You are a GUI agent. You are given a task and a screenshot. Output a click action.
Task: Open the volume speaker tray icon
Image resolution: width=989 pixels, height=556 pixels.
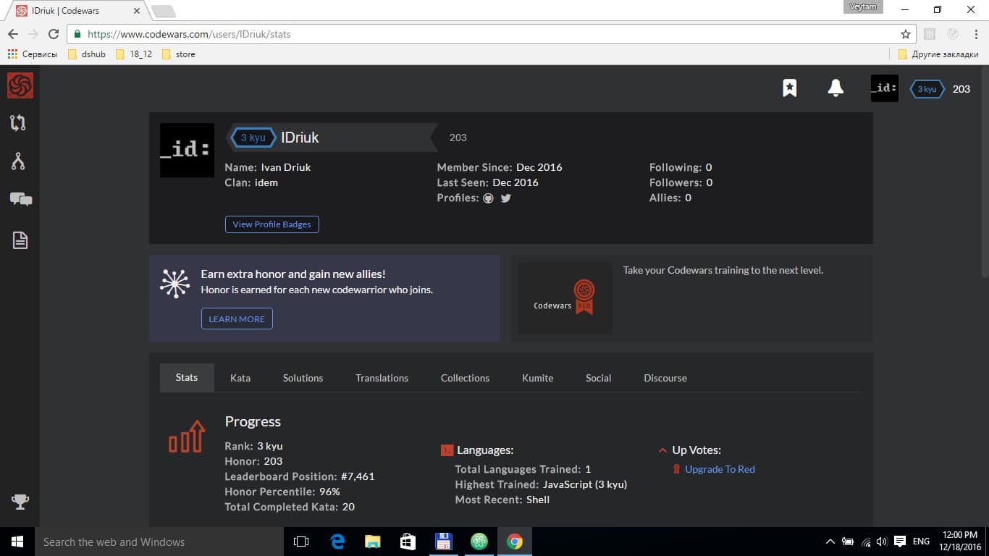(x=882, y=542)
